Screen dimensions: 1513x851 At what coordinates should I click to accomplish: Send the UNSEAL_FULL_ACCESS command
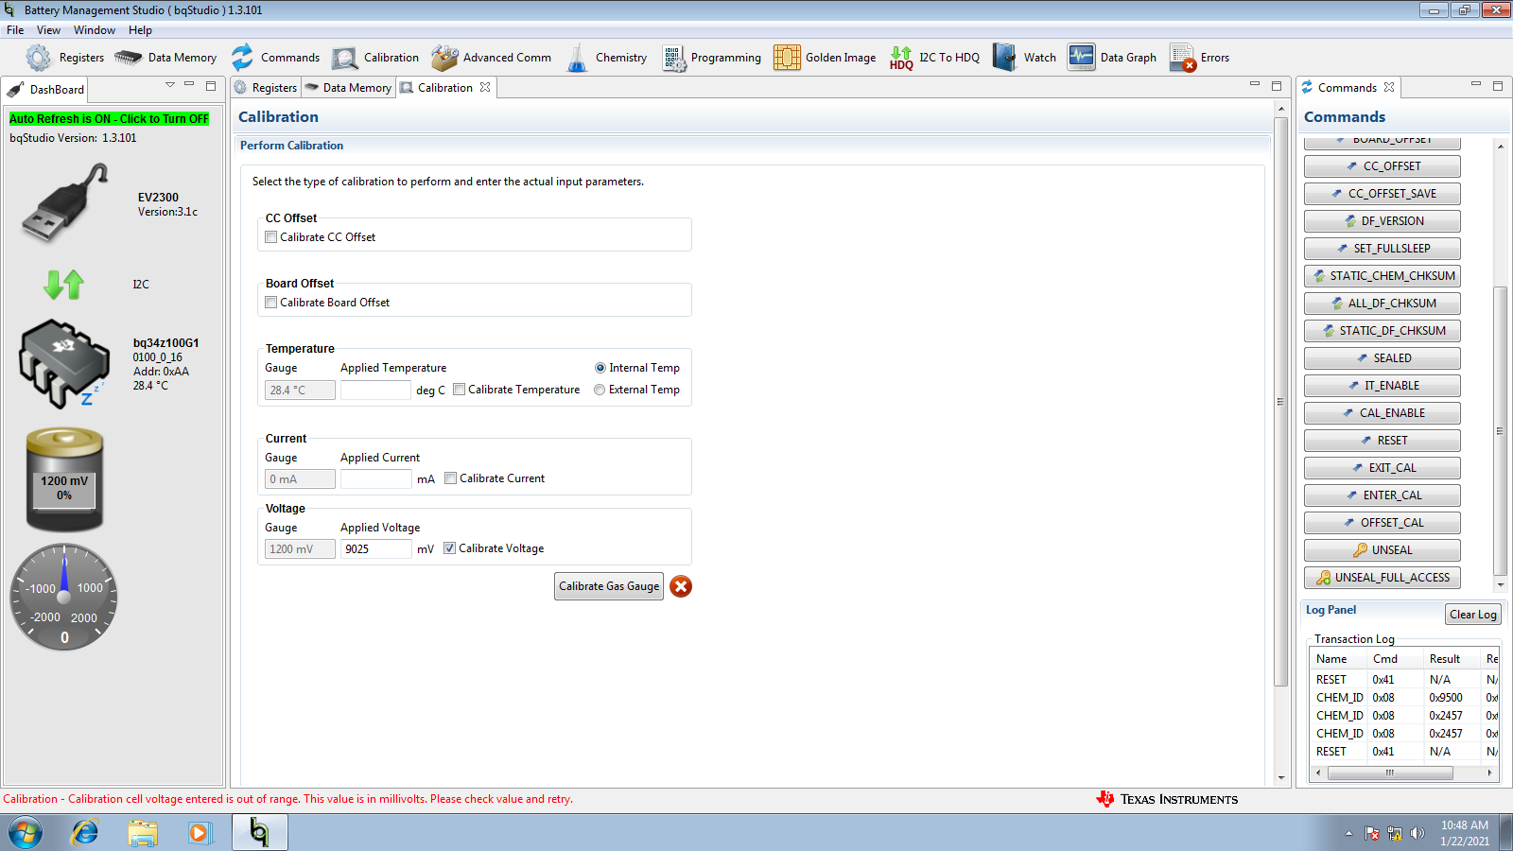1383,578
